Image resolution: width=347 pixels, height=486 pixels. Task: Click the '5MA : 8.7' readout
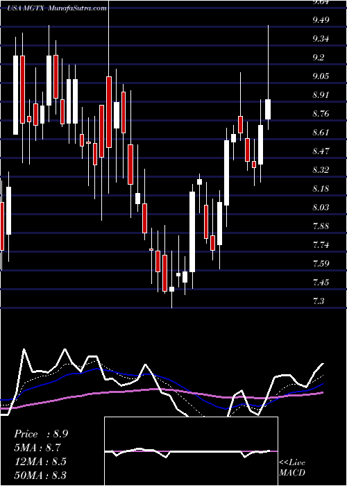coord(37,448)
